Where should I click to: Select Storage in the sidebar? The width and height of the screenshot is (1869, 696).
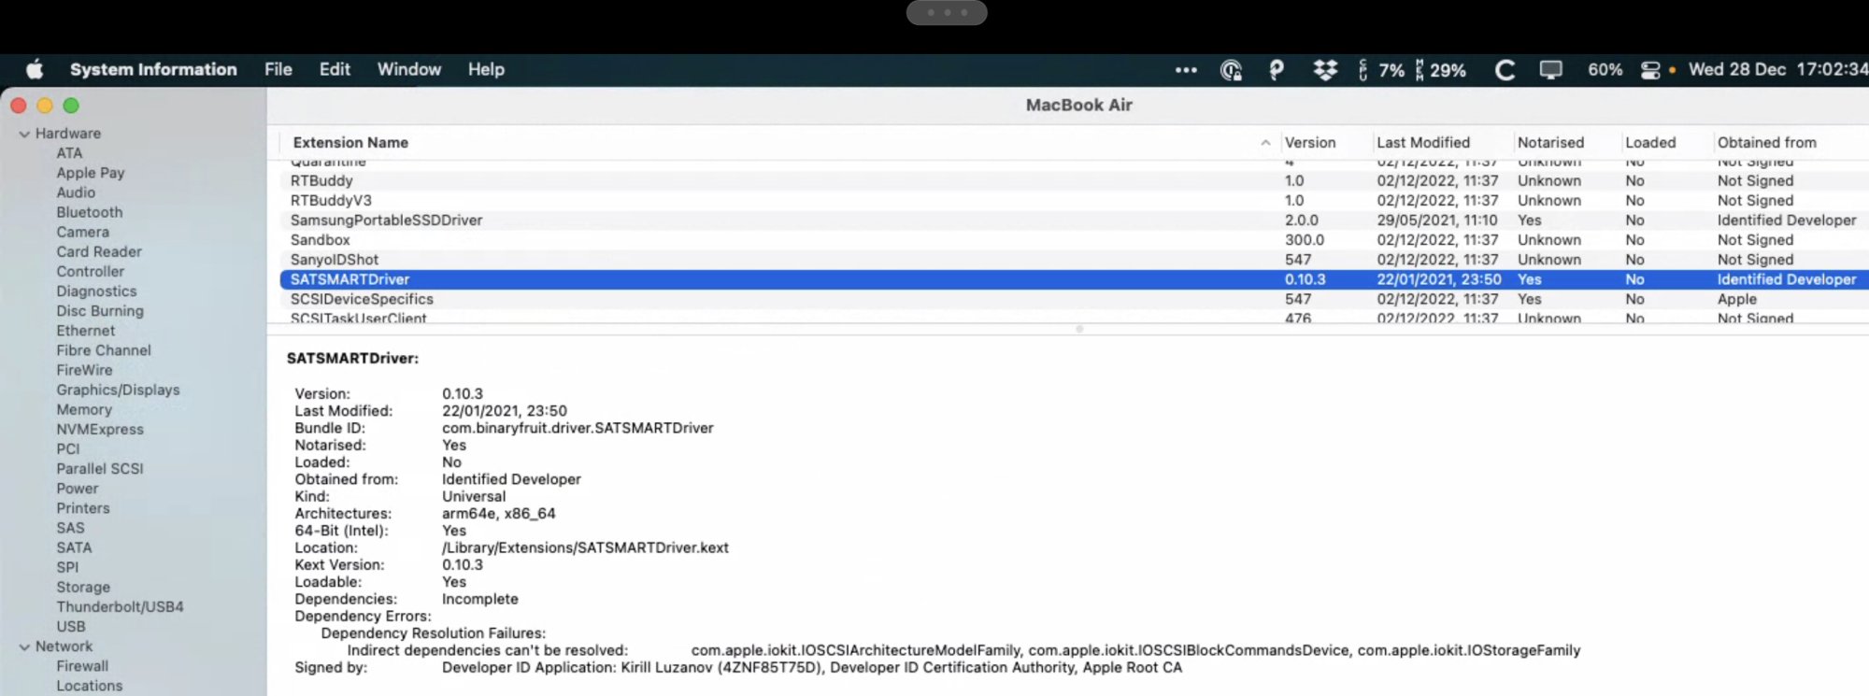83,587
